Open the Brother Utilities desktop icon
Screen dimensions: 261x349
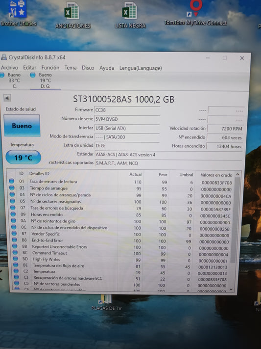coord(18,13)
